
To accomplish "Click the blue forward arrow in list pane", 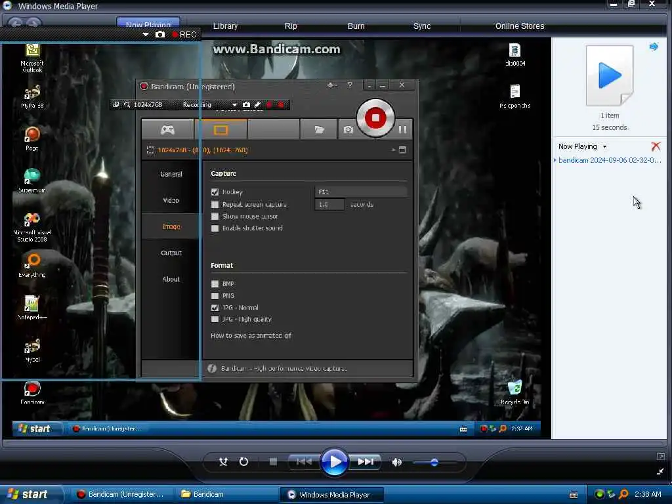I will click(x=654, y=47).
